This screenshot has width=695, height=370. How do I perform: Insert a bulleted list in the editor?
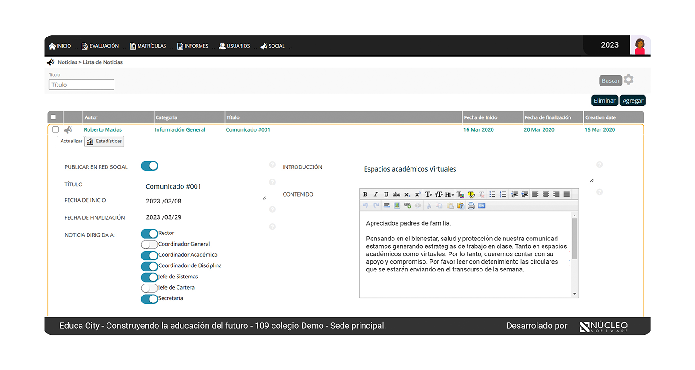click(493, 195)
